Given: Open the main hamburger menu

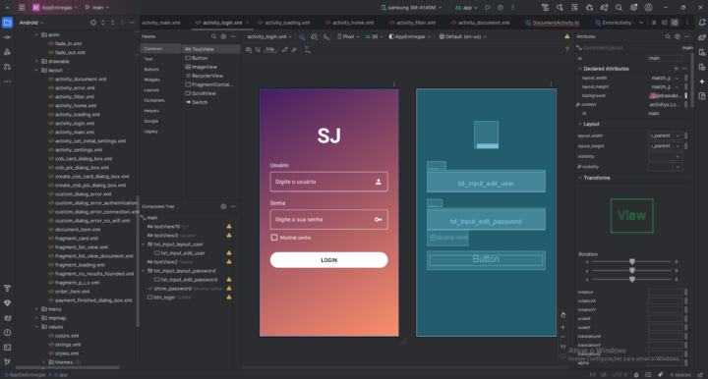Looking at the screenshot, I should click(x=22, y=8).
